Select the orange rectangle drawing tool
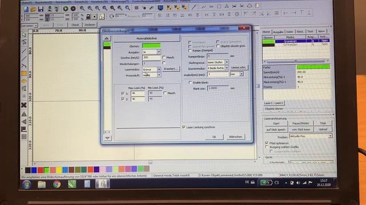Screen dimensions: 366x205 coord(24,73)
